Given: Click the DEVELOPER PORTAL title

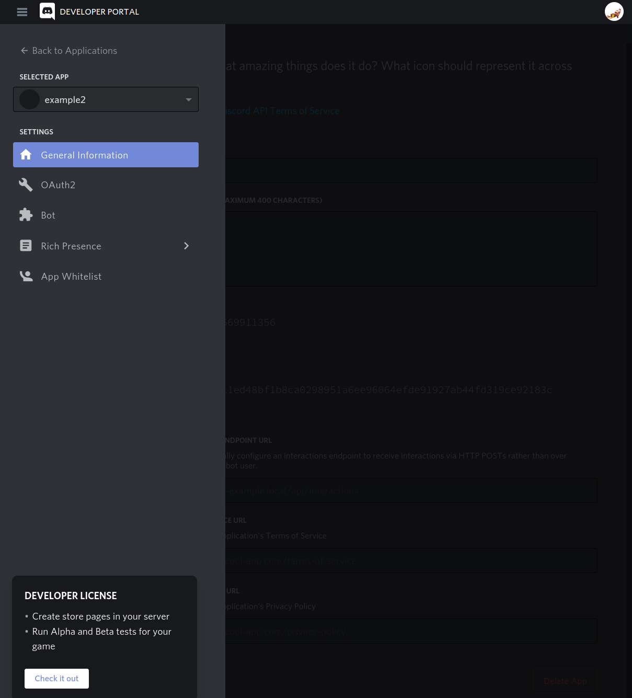Looking at the screenshot, I should [x=99, y=12].
